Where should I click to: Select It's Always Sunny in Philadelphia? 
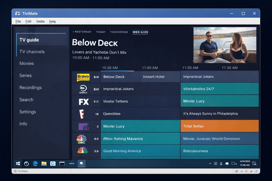[220, 113]
